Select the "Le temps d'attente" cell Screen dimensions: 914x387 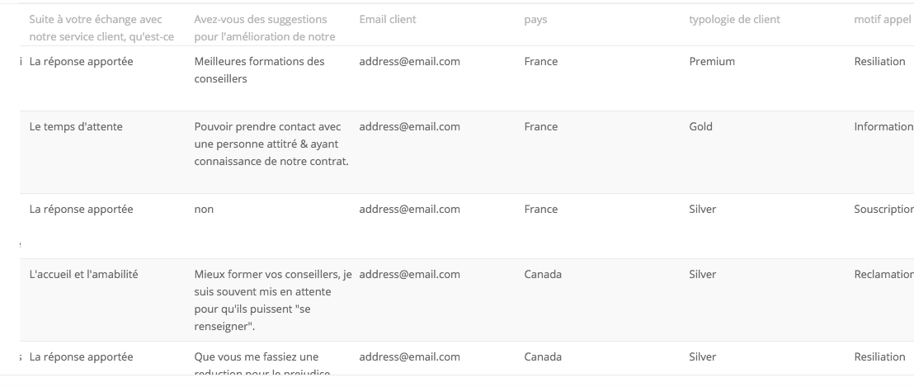pyautogui.click(x=76, y=127)
